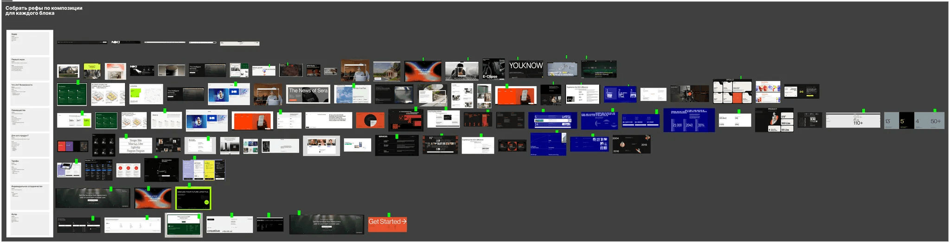The image size is (950, 243).
Task: Open the "creative digital" footer reference image
Action: point(230,225)
